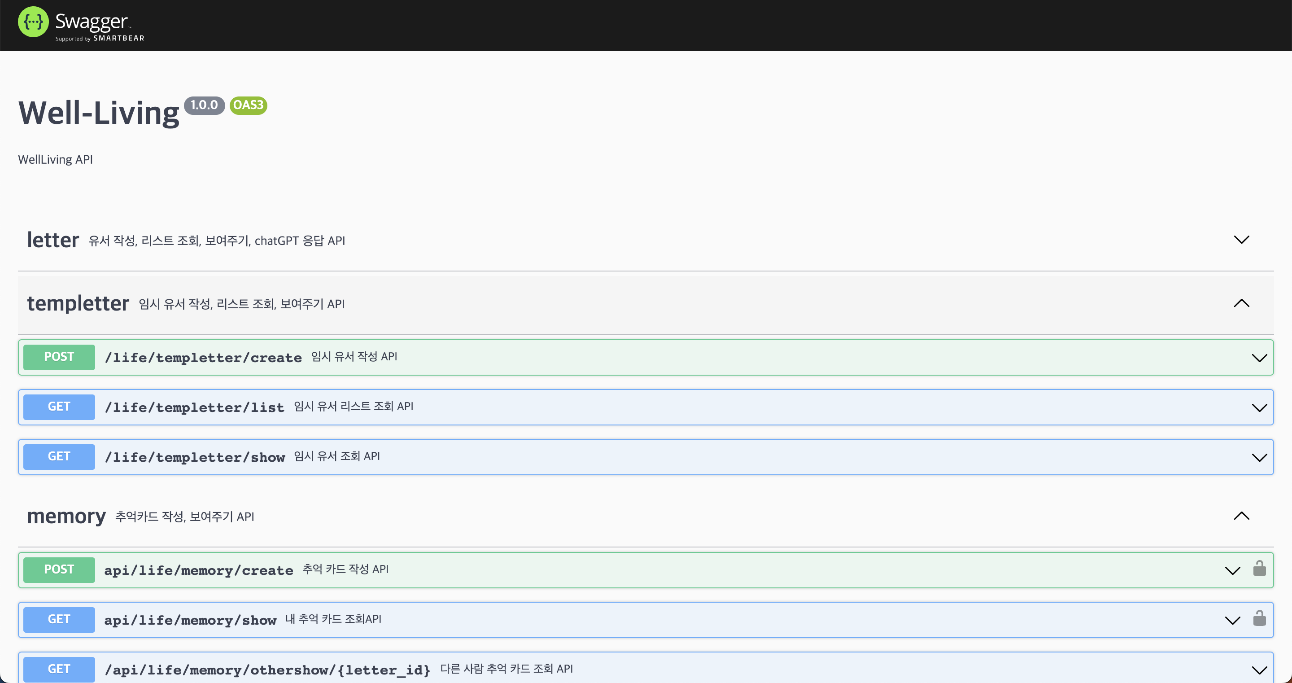Click the letter tag heading
The image size is (1292, 683).
(52, 240)
